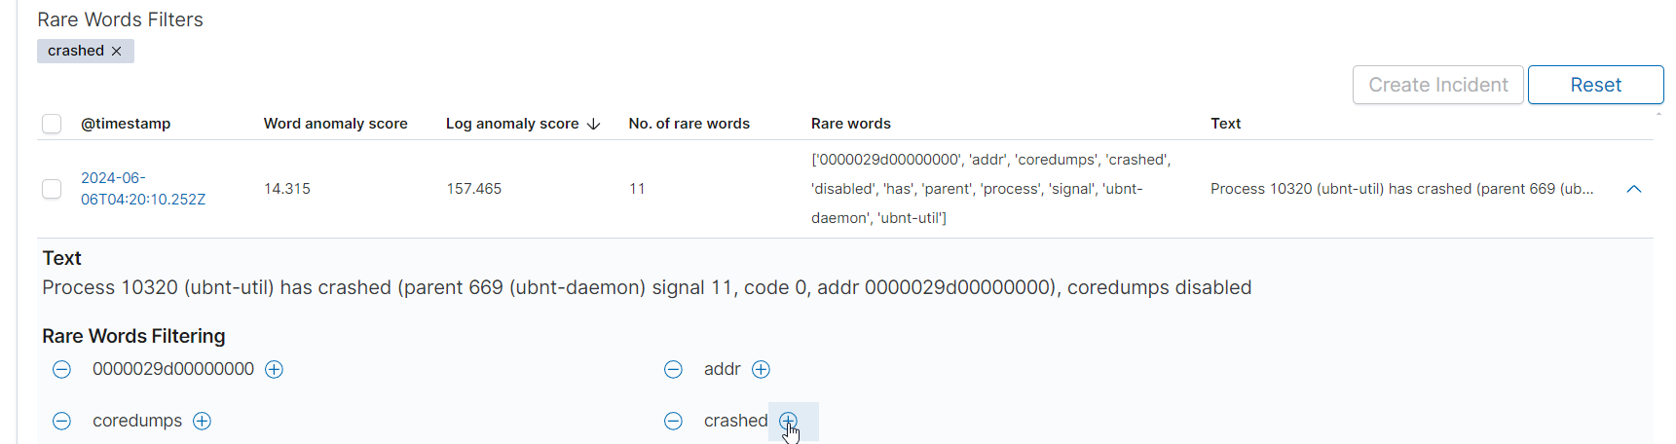Click the Create Incident button

pyautogui.click(x=1437, y=85)
